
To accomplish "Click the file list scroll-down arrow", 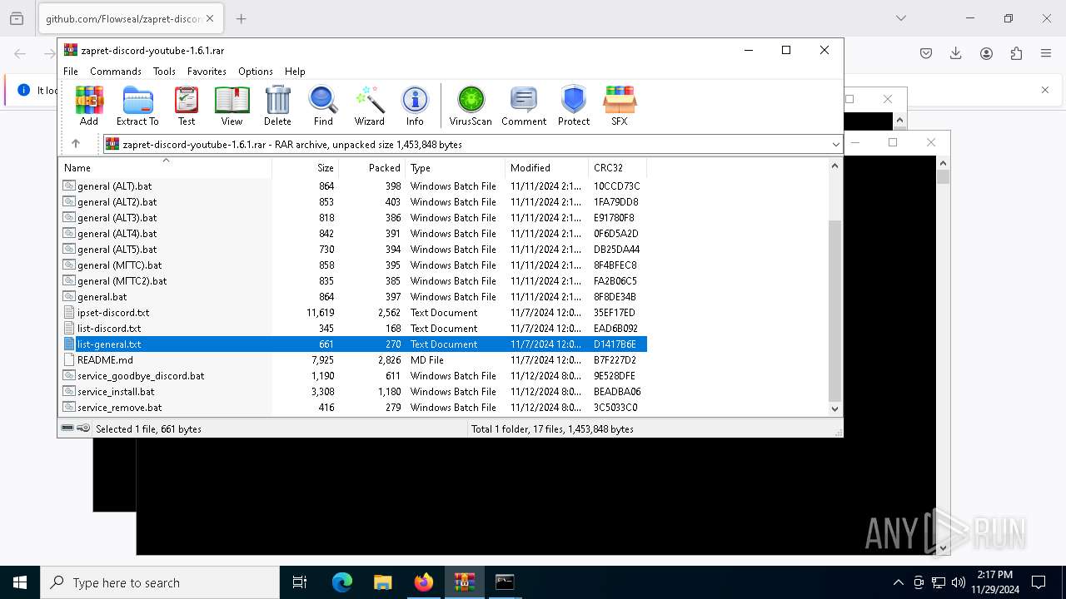I will click(x=834, y=408).
